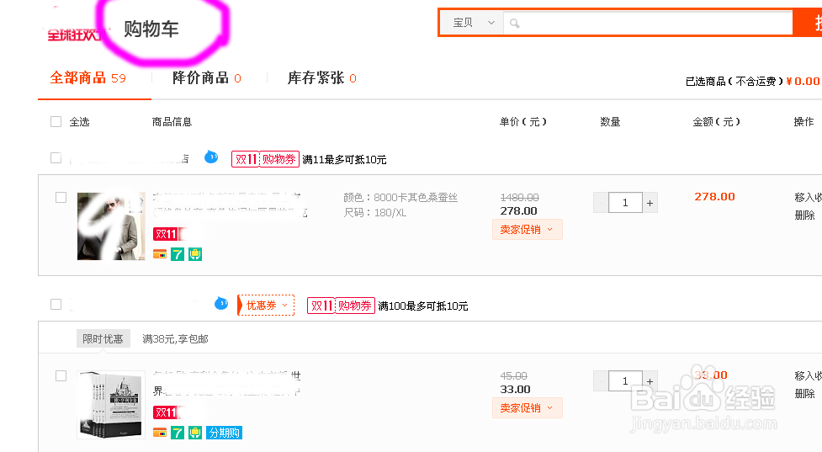Click the quantity field of jacket item
Screen dimensions: 822x452
pos(625,203)
